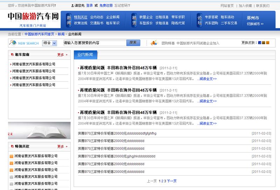280x190 pixels.
Task: Click 更多 + in 租车指南 panel
Action: pyautogui.click(x=62, y=55)
